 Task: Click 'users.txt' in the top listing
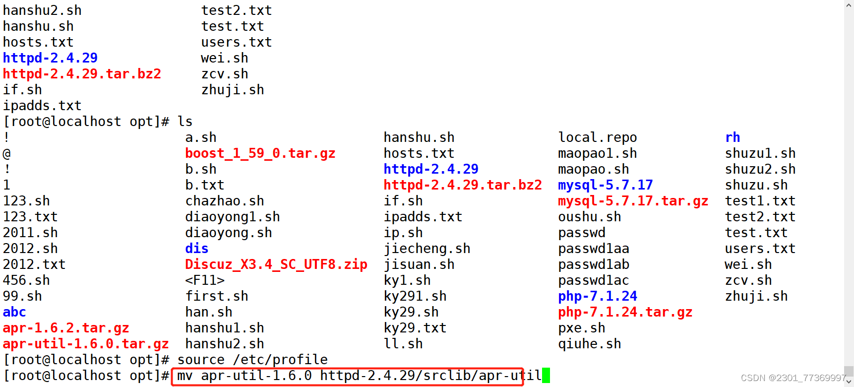coord(237,42)
